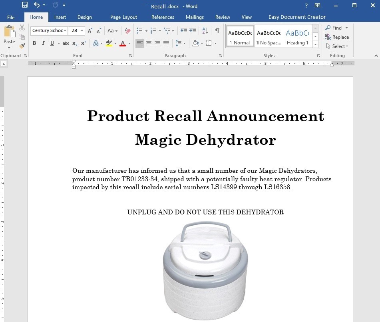Screen dimensions: 380x322
Task: Click the Copy icon in Clipboard group
Action: [22, 37]
